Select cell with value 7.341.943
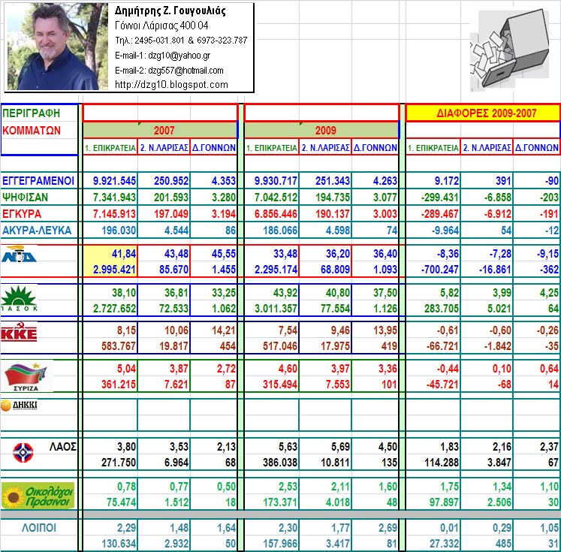 coord(110,197)
